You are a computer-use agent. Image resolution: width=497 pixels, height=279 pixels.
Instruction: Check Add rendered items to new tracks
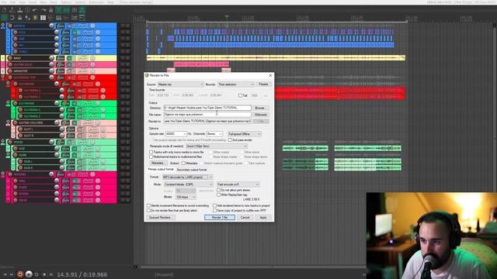(x=214, y=205)
